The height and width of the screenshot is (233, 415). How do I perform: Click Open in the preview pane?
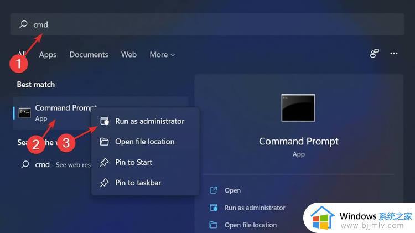pos(232,190)
